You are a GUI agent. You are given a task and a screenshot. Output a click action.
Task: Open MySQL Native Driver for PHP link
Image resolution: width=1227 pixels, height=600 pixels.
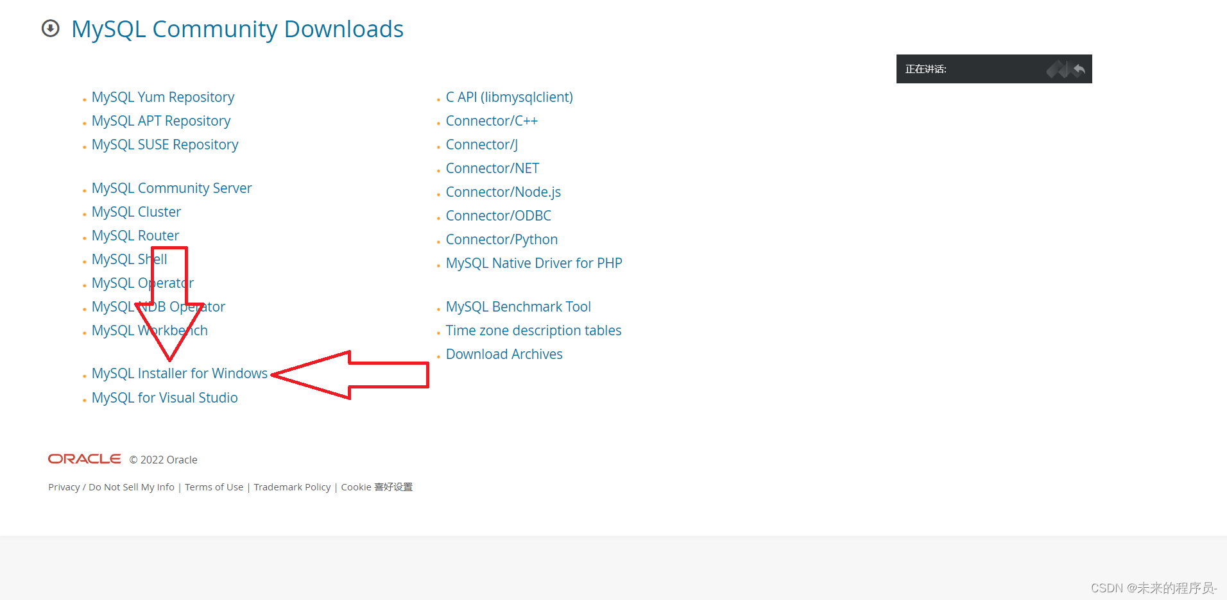pos(534,263)
